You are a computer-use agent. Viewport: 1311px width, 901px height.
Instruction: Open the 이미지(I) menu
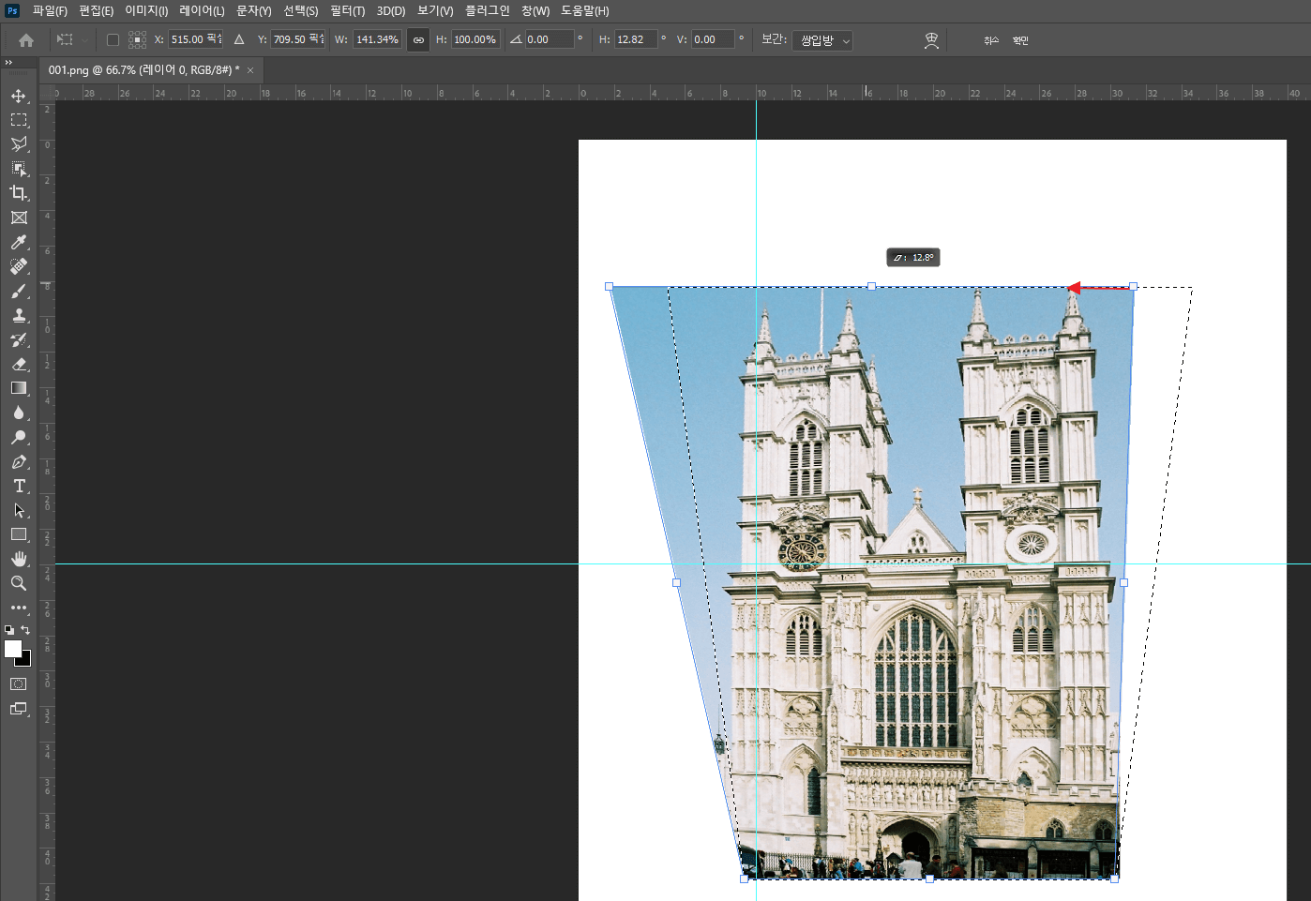coord(146,10)
